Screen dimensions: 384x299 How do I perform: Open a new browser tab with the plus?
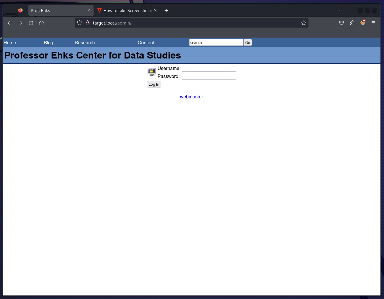(x=166, y=10)
